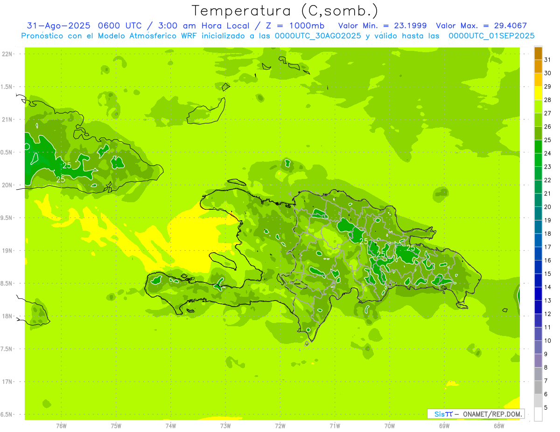
Task: Pick the olive green 25–26 legend swatch
Action: (538, 133)
